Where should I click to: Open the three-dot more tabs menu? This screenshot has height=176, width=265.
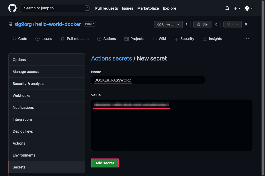coord(247,39)
